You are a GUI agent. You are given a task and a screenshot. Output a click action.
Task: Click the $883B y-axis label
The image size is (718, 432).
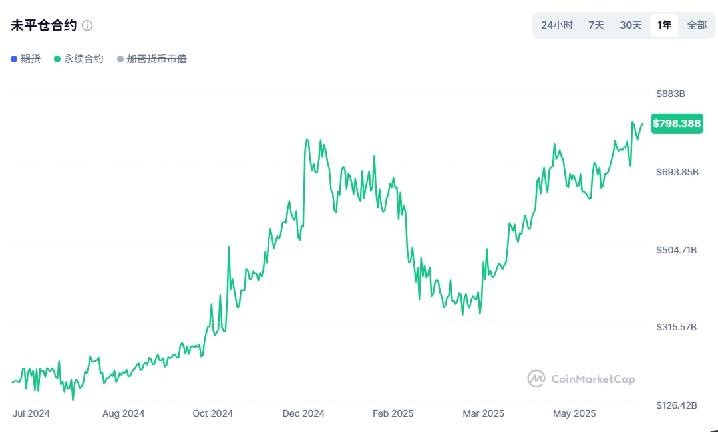[671, 94]
